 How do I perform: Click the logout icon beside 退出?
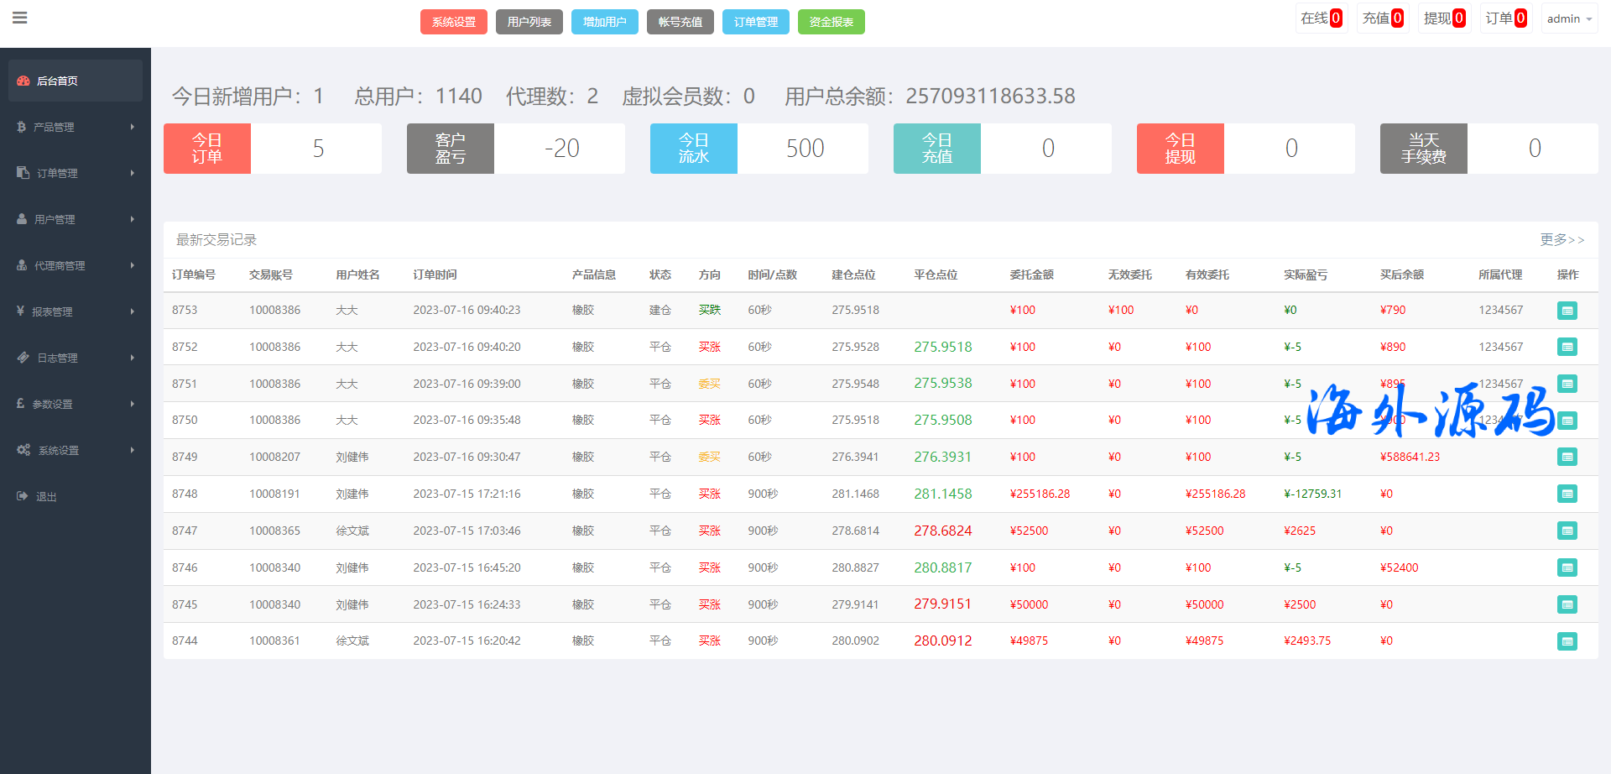tap(23, 496)
